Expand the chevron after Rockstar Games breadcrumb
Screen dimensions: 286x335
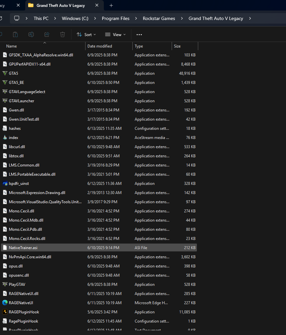[182, 18]
